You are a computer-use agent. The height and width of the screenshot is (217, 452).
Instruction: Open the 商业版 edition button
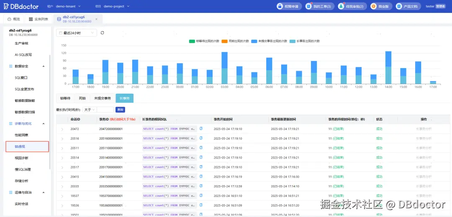(x=381, y=6)
